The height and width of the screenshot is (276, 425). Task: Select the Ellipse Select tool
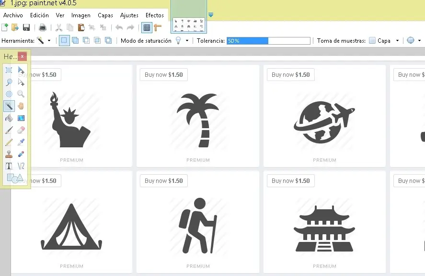point(9,94)
